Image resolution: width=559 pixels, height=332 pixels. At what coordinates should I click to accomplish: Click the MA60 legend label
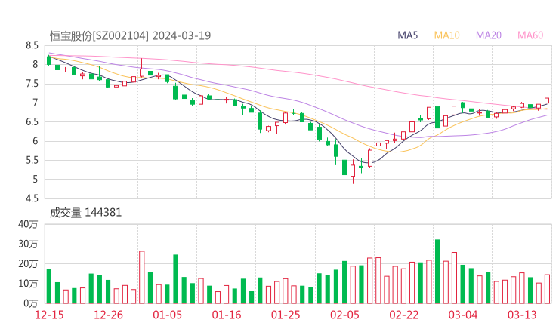pos(530,35)
